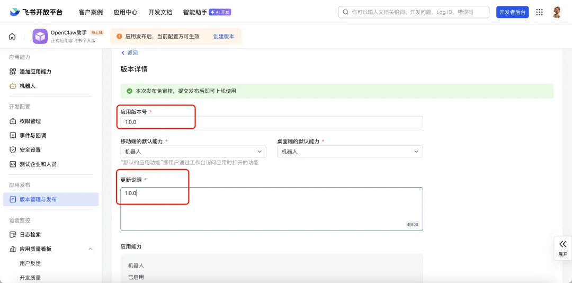Click the 安全设置 shield icon
Viewport: 572px width, 283px height.
13,150
